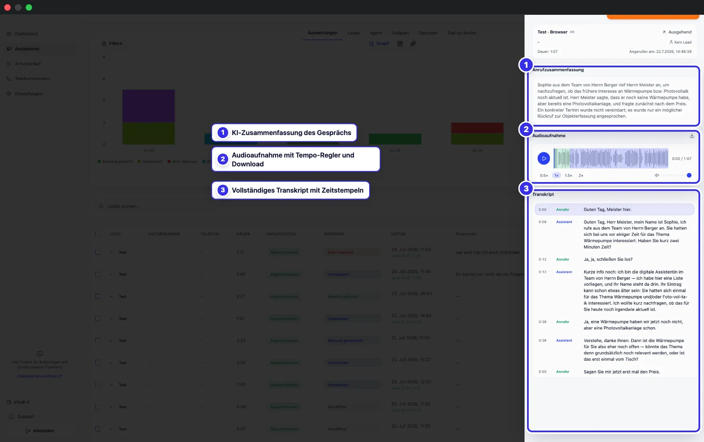Tick the checkbox in the LEAD header
This screenshot has height=442, width=704.
[x=98, y=234]
